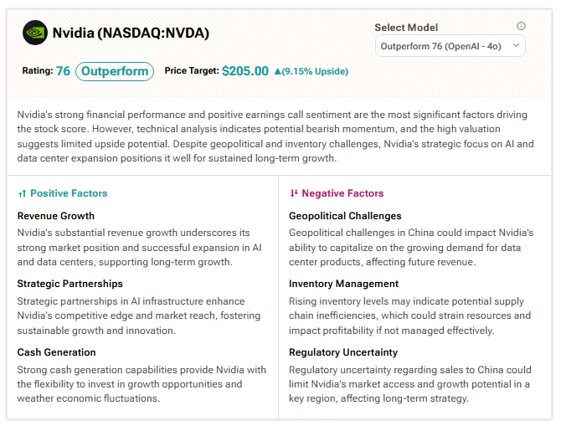Click the info icon beside Select Model

coord(521,27)
